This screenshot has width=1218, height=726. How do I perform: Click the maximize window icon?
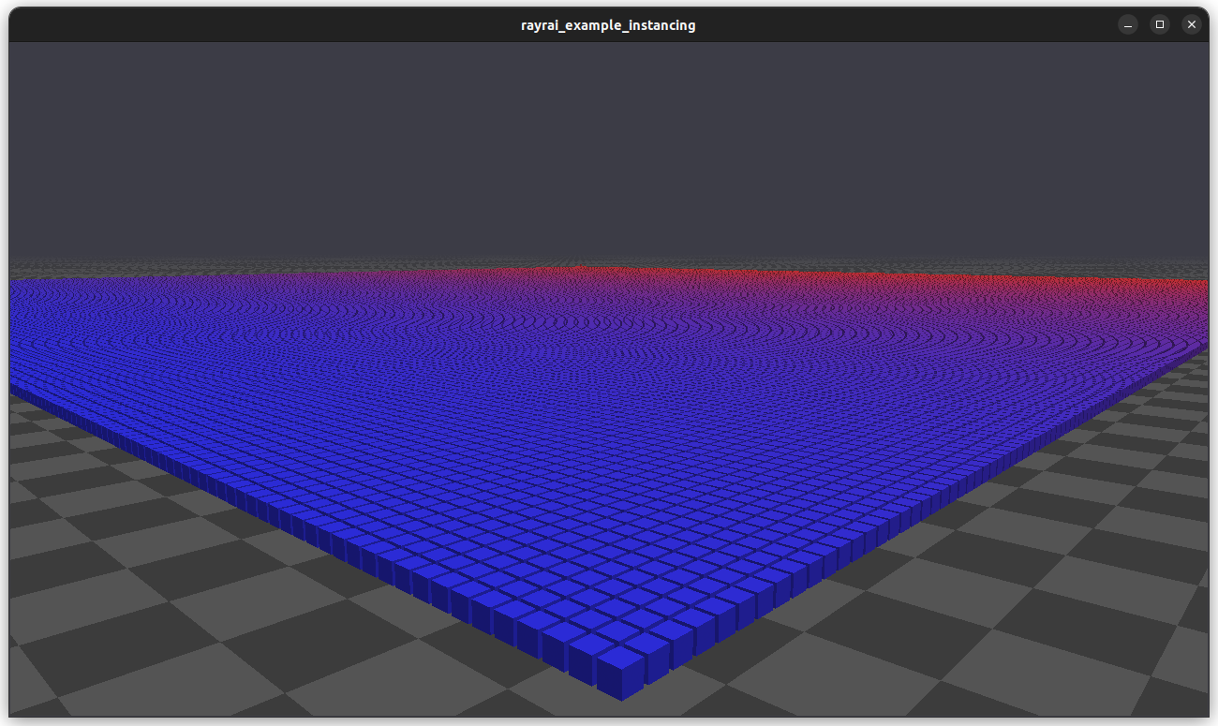click(x=1159, y=24)
